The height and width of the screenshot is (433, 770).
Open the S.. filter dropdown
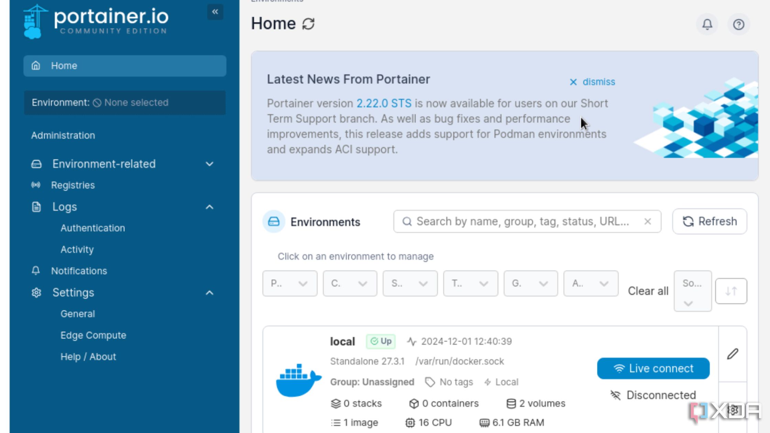(410, 284)
